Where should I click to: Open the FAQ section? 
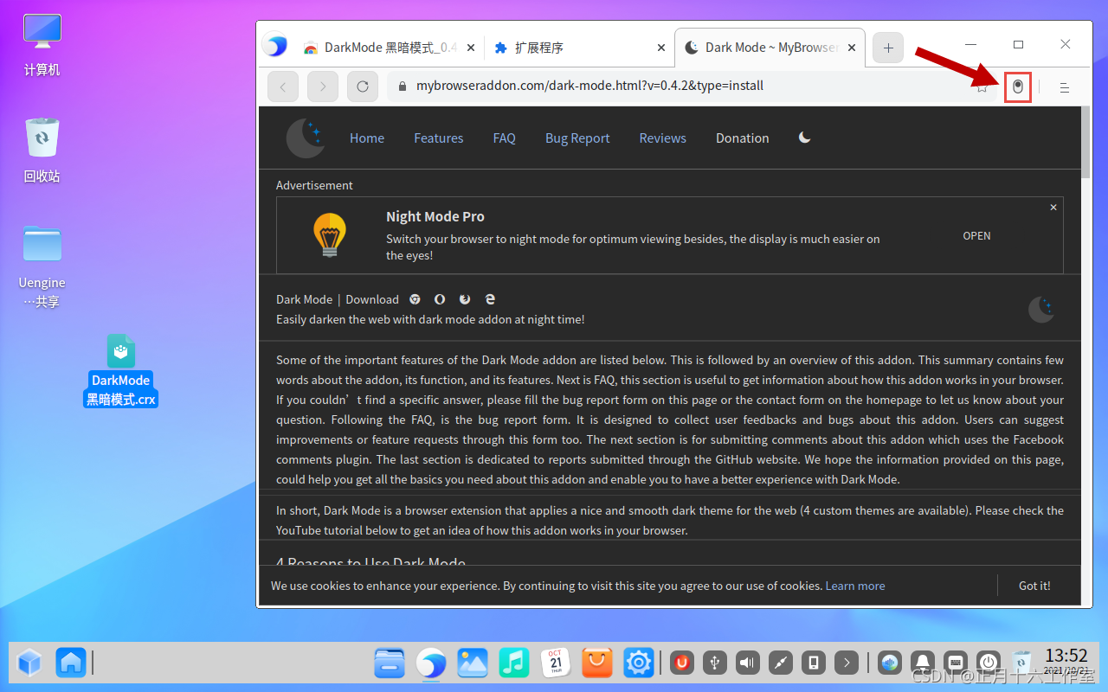coord(504,138)
